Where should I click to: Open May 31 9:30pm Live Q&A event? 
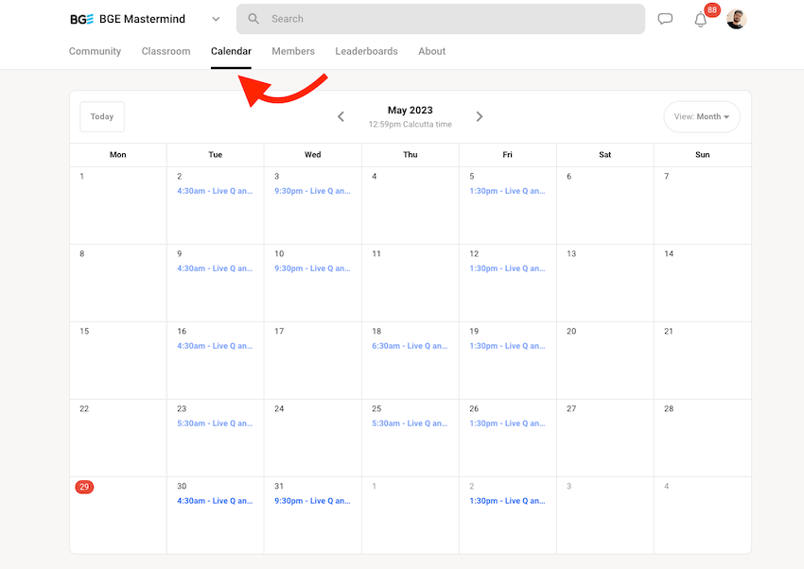point(312,501)
